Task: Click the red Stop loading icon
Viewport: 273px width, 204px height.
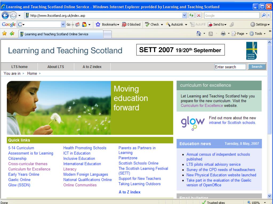Action: 199,15
